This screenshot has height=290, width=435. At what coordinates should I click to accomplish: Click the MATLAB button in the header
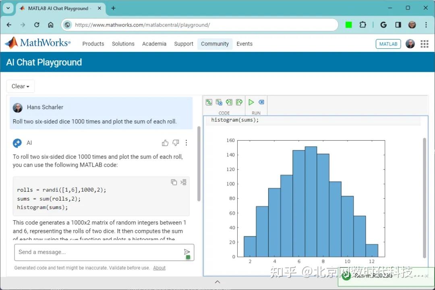[x=388, y=44]
